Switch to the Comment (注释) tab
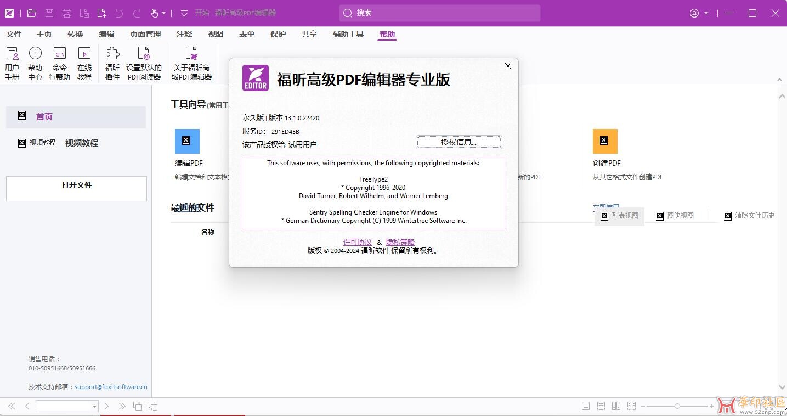The height and width of the screenshot is (416, 787). click(184, 34)
